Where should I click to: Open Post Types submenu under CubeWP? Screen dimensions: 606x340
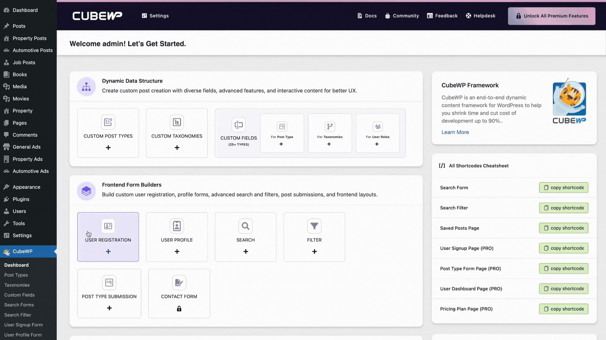[x=16, y=275]
